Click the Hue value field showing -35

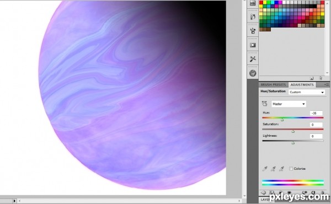coord(316,113)
